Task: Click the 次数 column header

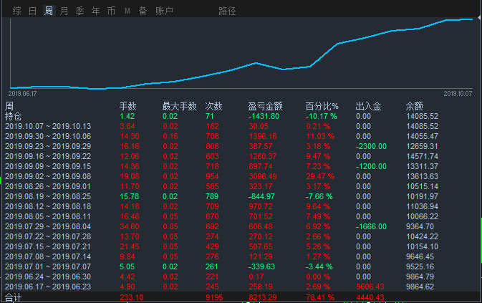Action: (x=213, y=106)
